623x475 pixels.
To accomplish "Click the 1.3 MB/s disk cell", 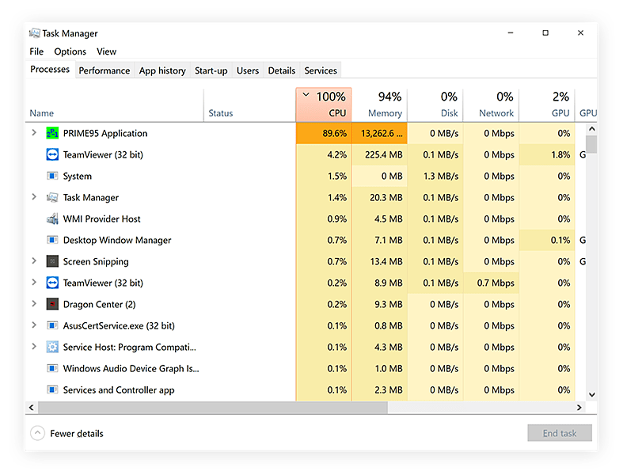I will [435, 176].
